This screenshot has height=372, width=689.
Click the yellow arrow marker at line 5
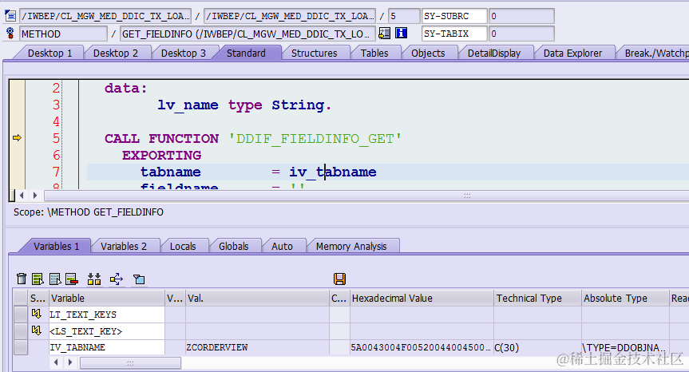click(17, 138)
